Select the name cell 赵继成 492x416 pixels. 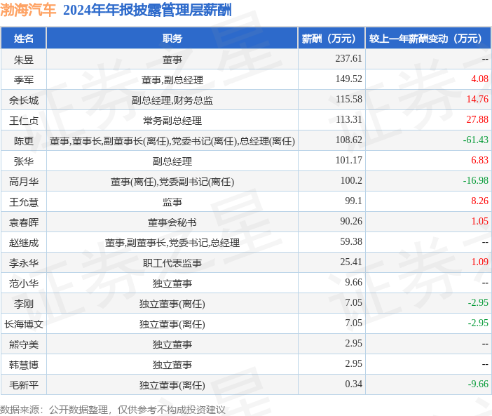click(x=24, y=243)
